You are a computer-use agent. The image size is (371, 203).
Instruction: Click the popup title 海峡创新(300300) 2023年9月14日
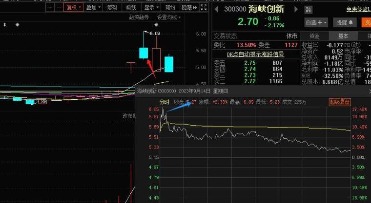click(174, 91)
